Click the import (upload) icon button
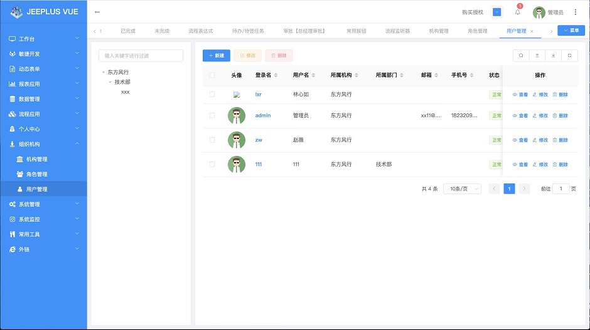Image resolution: width=590 pixels, height=330 pixels. pyautogui.click(x=537, y=56)
